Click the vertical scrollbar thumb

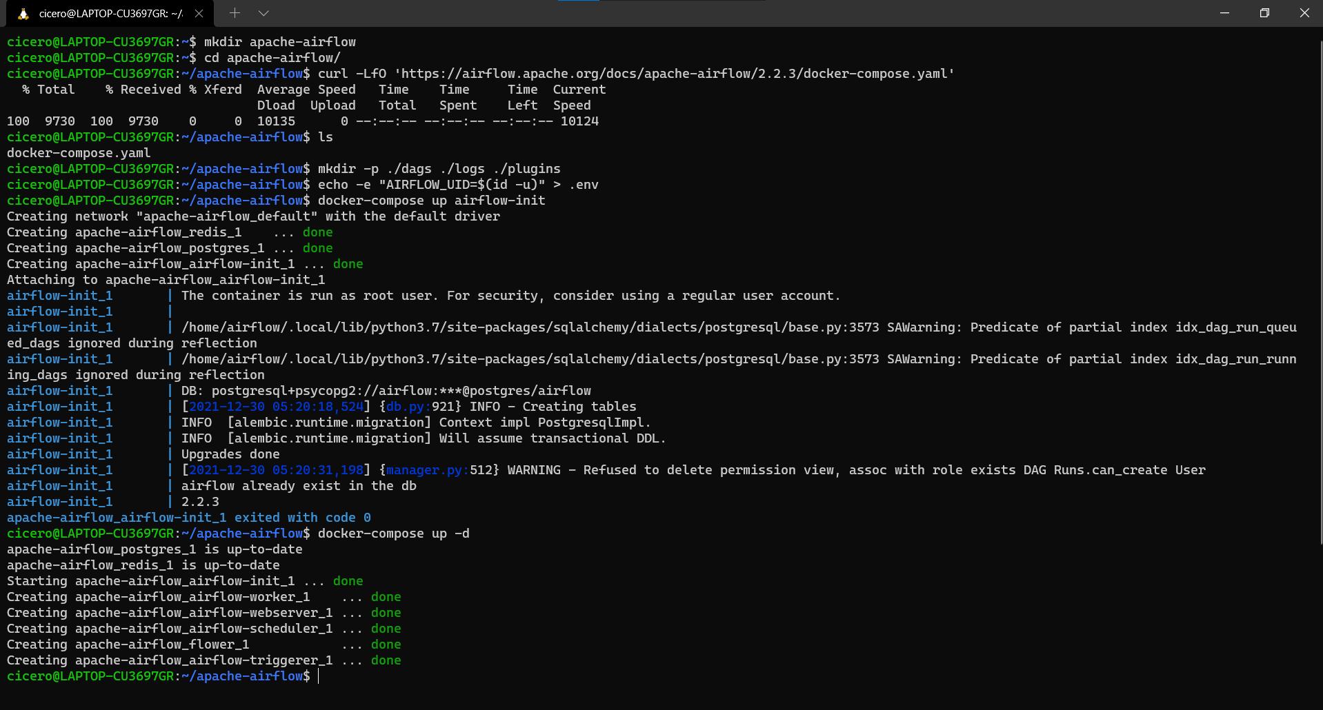pyautogui.click(x=1320, y=293)
